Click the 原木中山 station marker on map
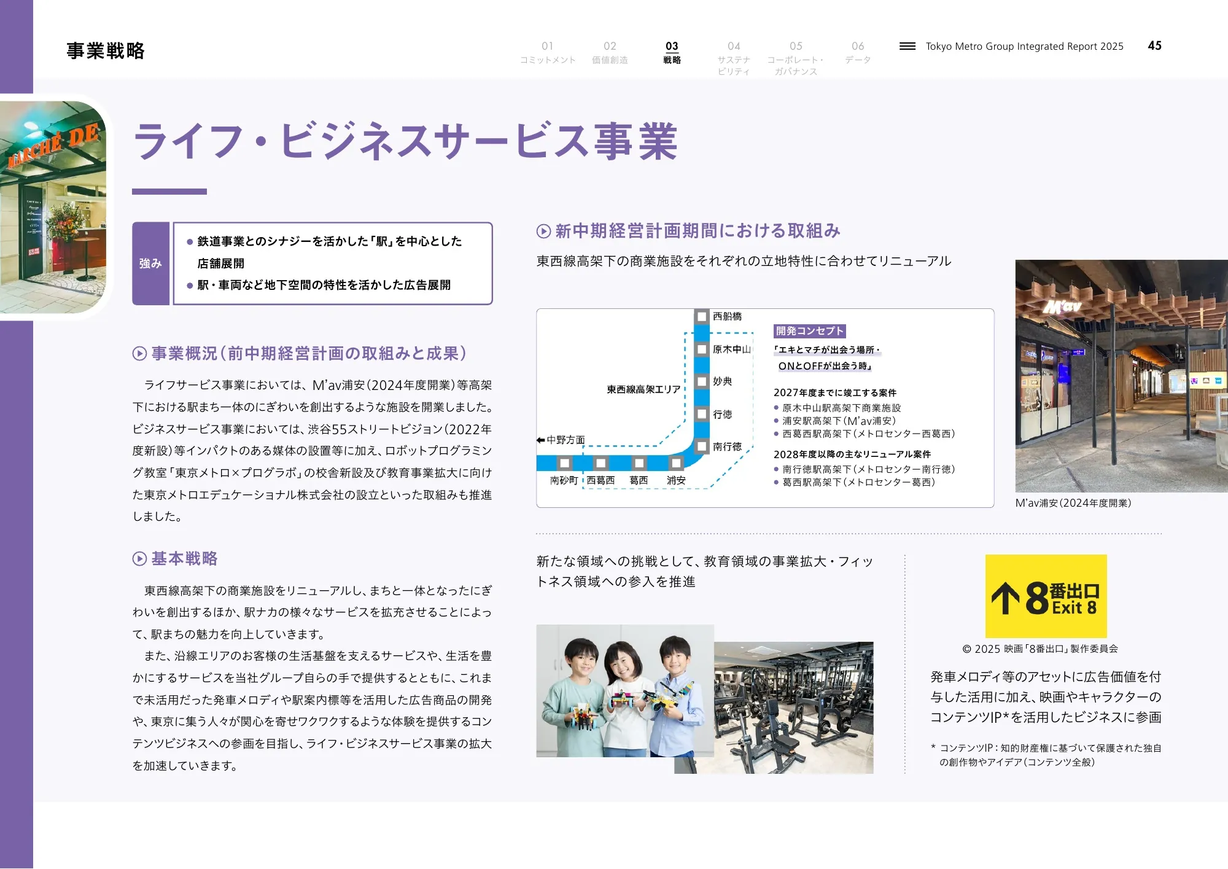Screen dimensions: 1228x869 pos(701,349)
